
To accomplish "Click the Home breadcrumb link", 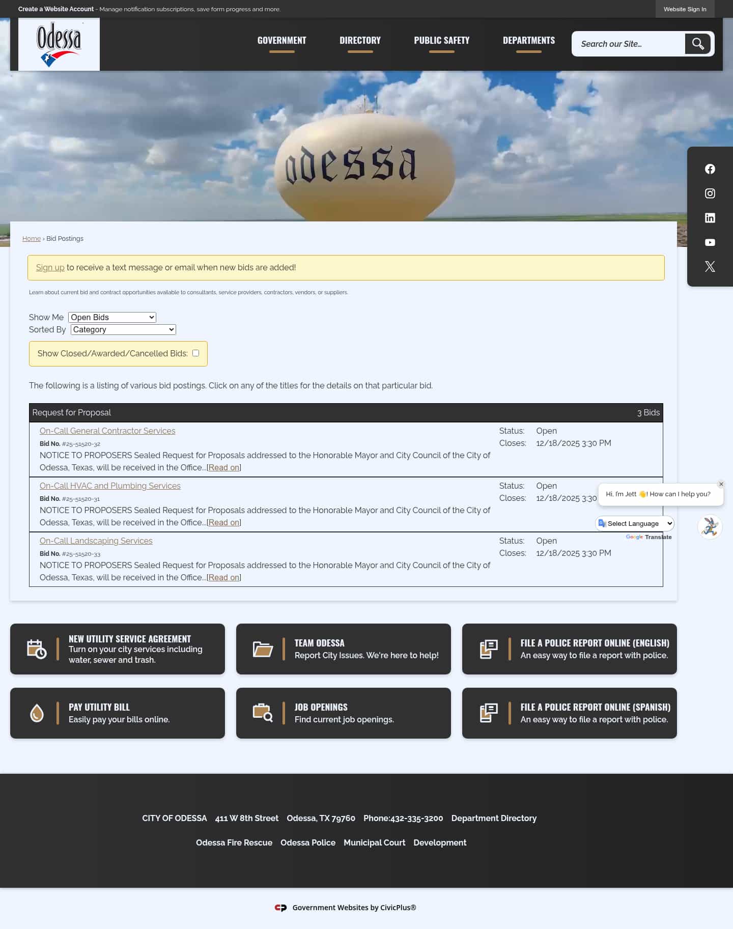I will 32,238.
